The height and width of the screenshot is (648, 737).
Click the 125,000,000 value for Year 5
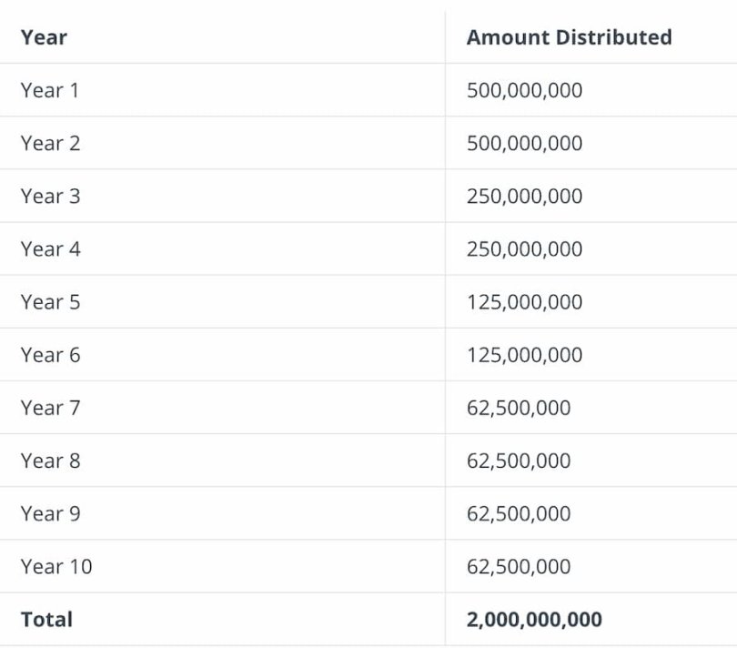point(524,302)
